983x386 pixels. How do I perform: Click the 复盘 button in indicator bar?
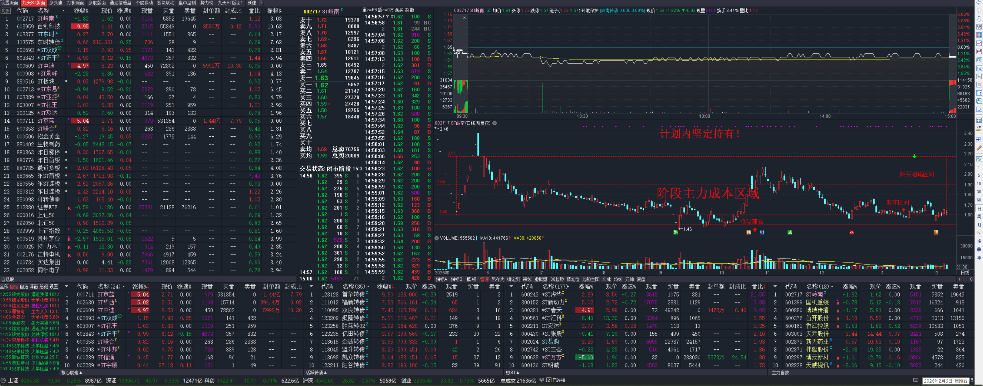pos(641,279)
